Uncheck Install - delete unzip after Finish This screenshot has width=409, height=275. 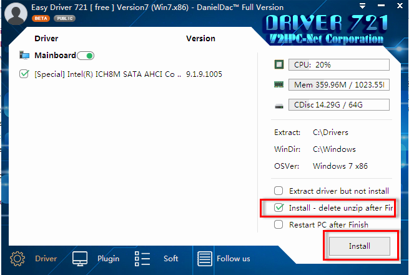click(x=278, y=207)
